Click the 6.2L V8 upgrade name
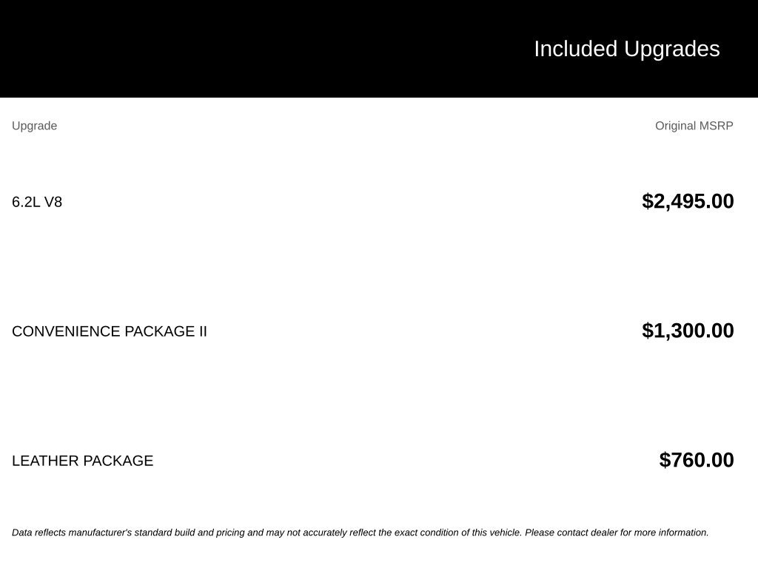Image resolution: width=758 pixels, height=568 pixels. (37, 202)
